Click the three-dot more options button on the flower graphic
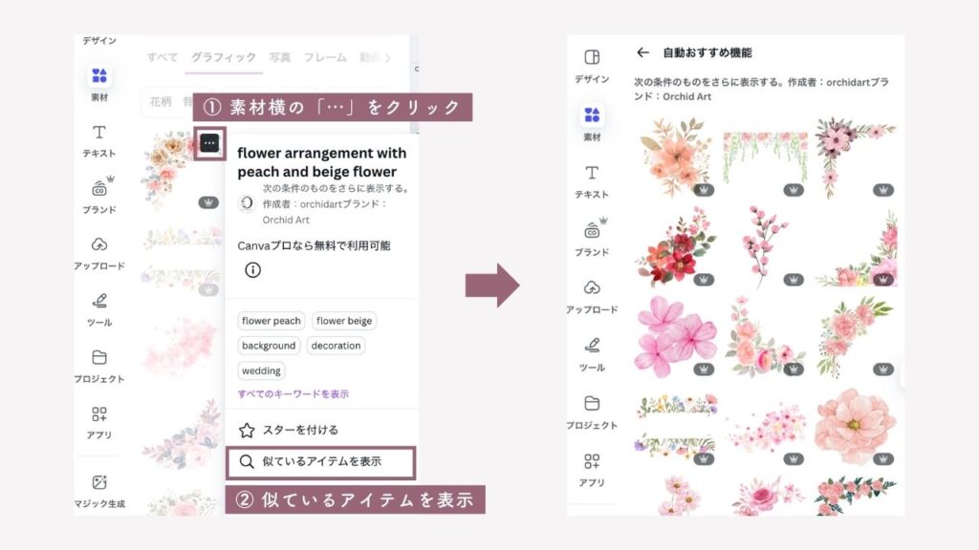Screen dimensions: 979x550 click(x=209, y=143)
